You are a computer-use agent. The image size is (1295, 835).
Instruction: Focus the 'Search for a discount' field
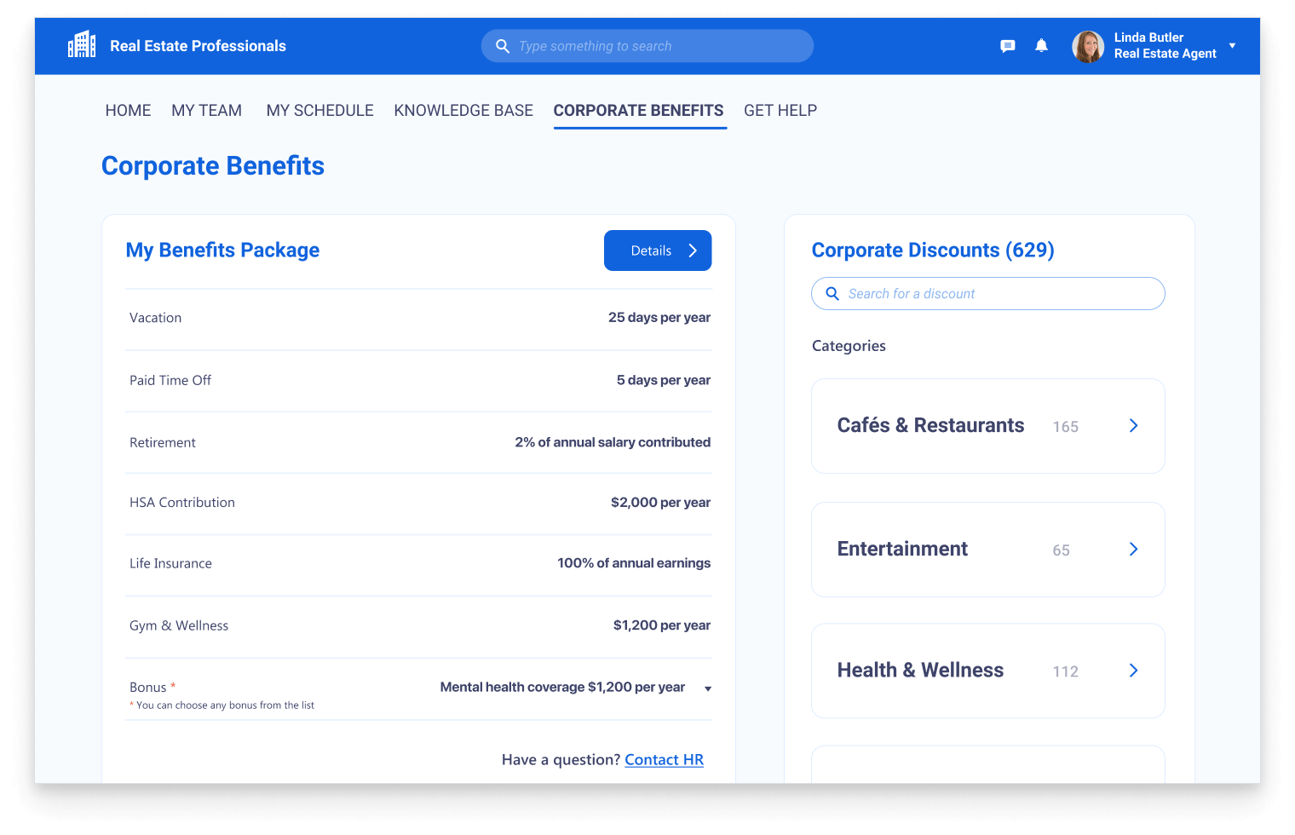(997, 294)
